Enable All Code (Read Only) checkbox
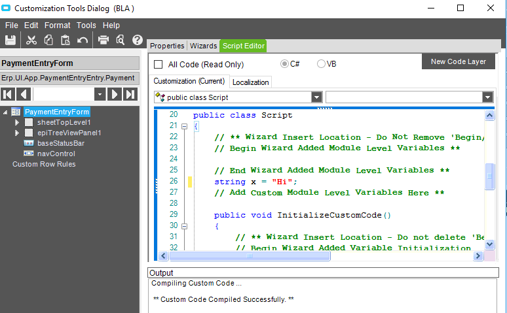Image resolution: width=507 pixels, height=313 pixels. click(x=158, y=65)
